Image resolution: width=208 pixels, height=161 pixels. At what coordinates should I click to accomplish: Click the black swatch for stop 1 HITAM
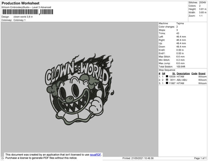pyautogui.click(x=167, y=76)
